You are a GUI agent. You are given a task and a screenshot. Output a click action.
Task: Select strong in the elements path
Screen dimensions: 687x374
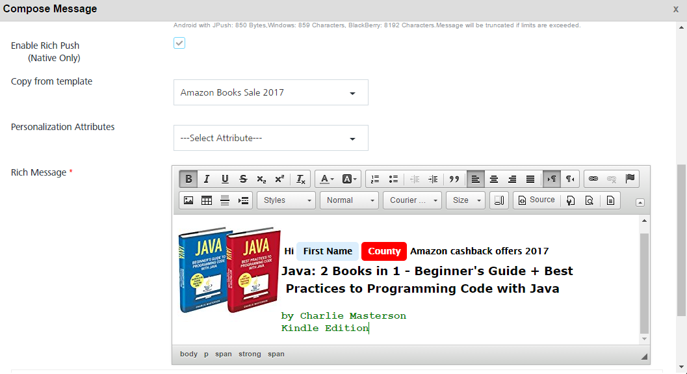[250, 354]
